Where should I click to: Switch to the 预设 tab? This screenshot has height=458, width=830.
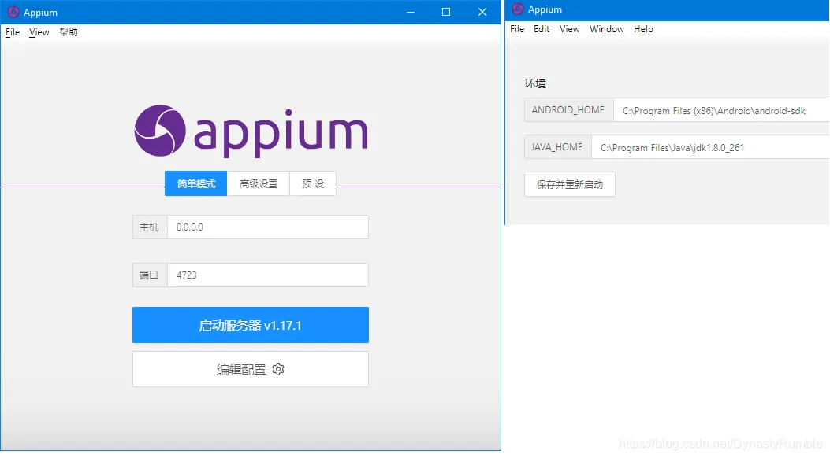point(313,184)
